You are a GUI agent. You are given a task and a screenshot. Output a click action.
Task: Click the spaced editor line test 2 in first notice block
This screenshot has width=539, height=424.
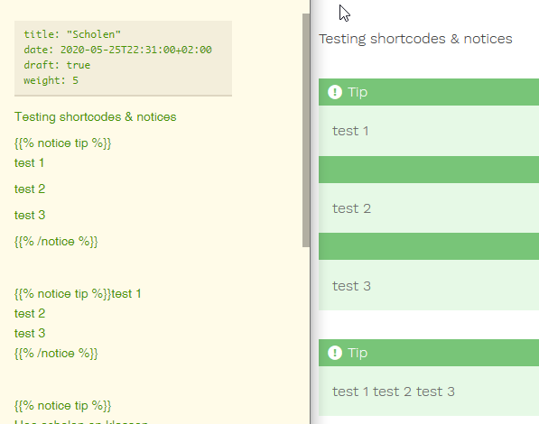[x=30, y=189]
